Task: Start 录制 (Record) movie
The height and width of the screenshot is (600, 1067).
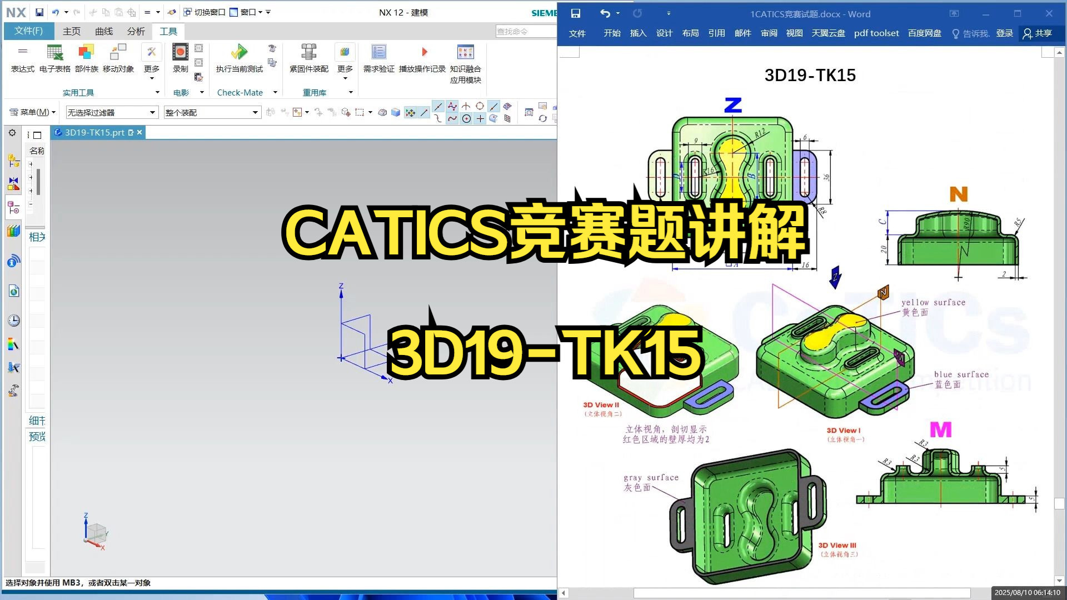Action: tap(180, 58)
